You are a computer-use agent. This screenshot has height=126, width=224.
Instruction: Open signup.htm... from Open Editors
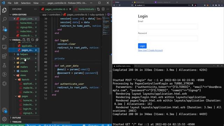(x=24, y=27)
